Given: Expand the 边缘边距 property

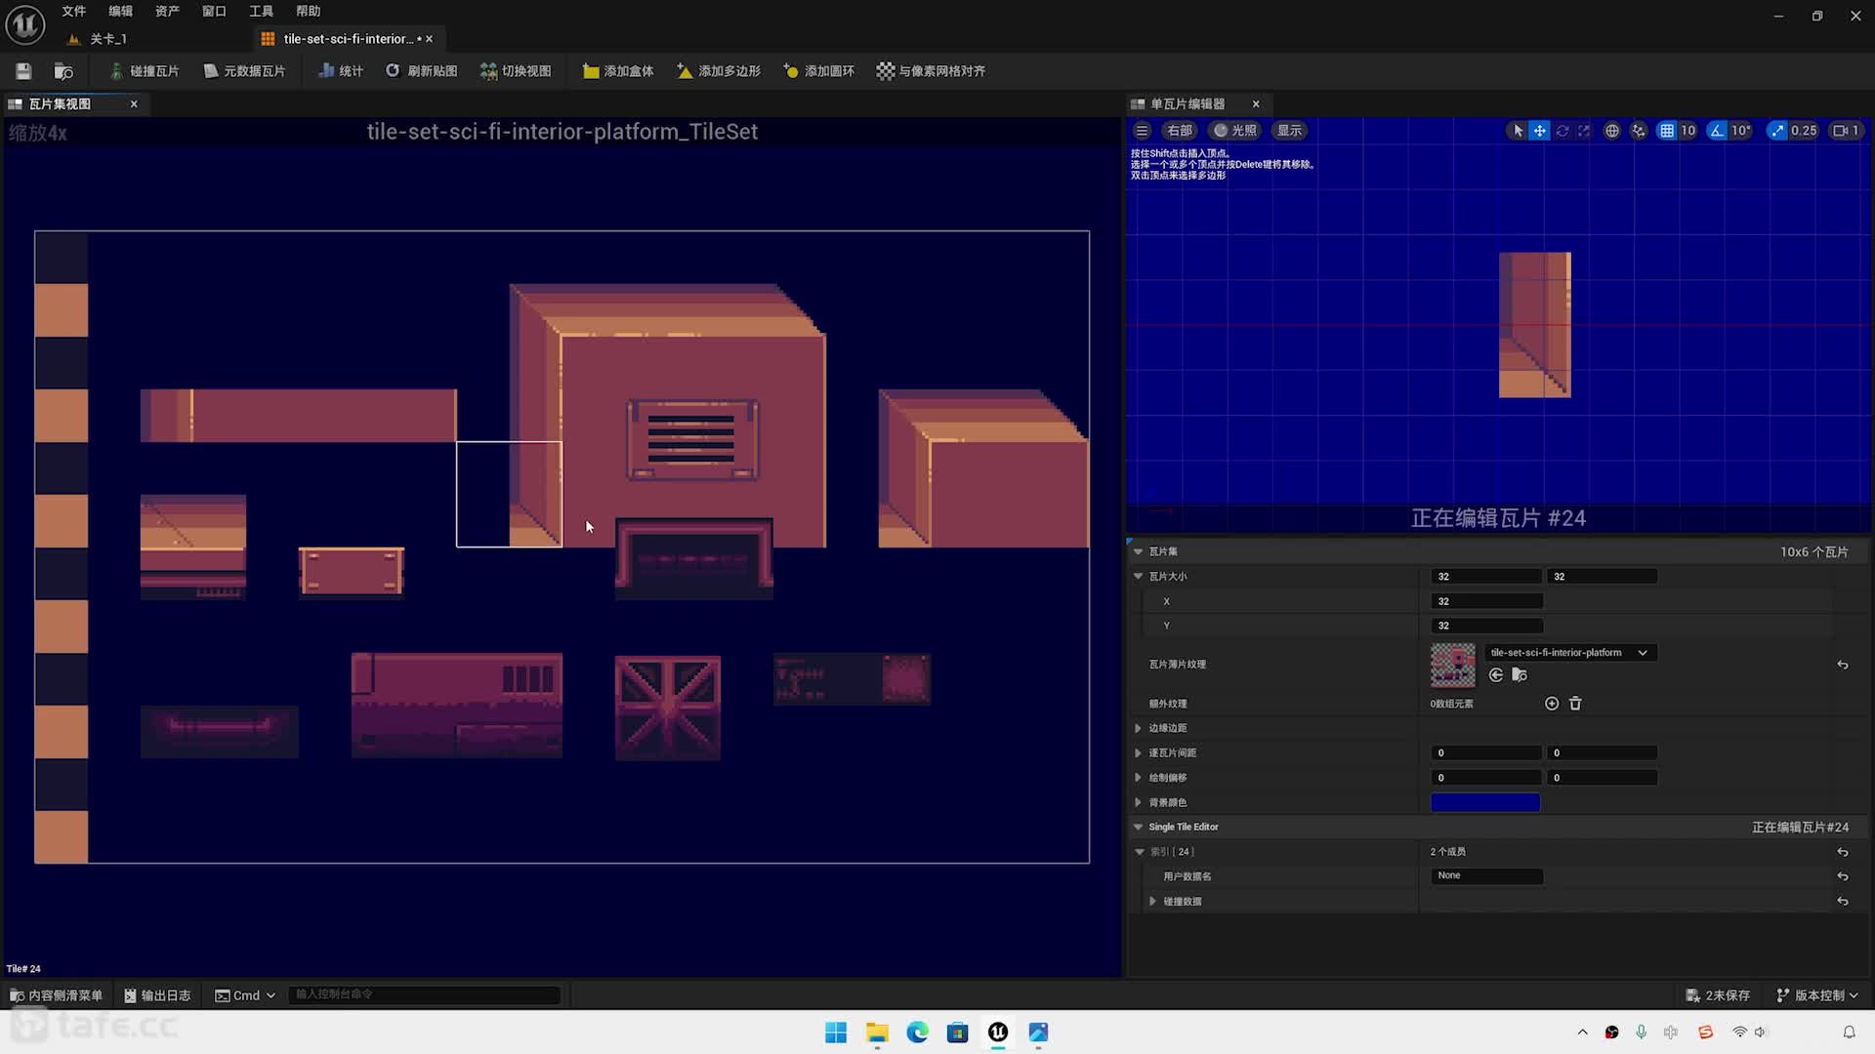Looking at the screenshot, I should pyautogui.click(x=1139, y=728).
